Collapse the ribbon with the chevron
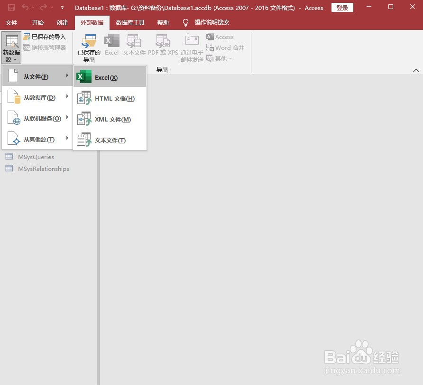The image size is (423, 385). click(416, 70)
